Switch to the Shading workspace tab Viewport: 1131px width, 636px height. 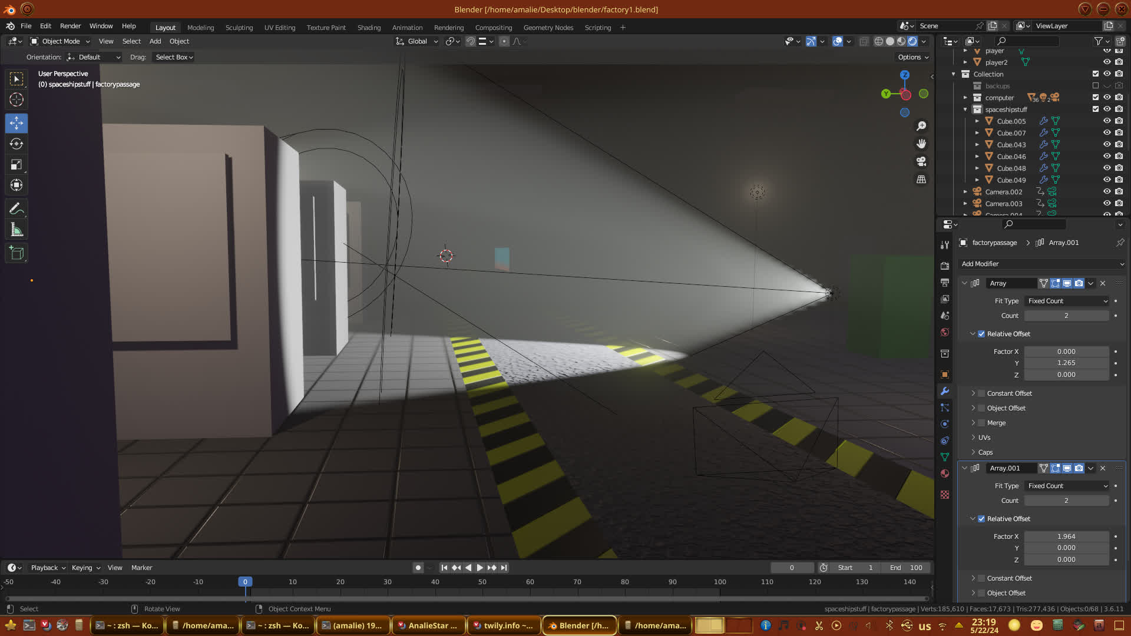click(369, 28)
